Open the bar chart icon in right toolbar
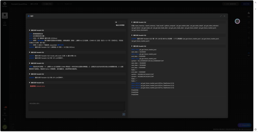The height and width of the screenshot is (132, 258). [x=249, y=13]
